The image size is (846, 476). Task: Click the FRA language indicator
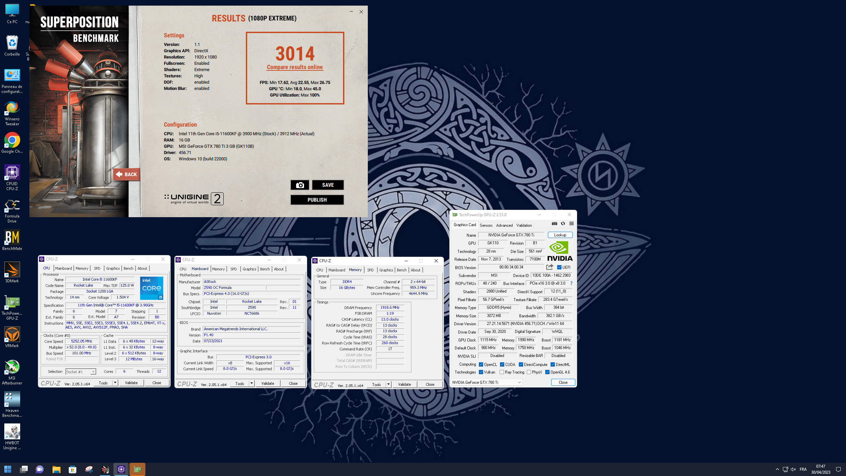803,469
